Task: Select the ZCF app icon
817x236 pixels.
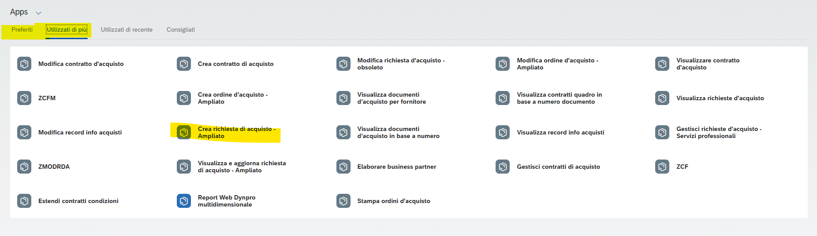Action: [662, 167]
